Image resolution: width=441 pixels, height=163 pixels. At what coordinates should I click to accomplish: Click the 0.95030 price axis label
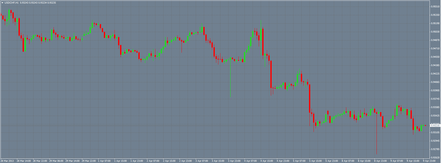tap(436, 32)
